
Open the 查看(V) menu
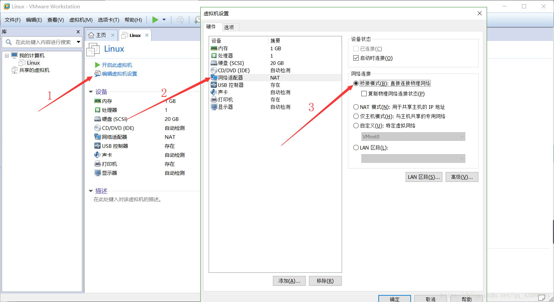(x=56, y=20)
